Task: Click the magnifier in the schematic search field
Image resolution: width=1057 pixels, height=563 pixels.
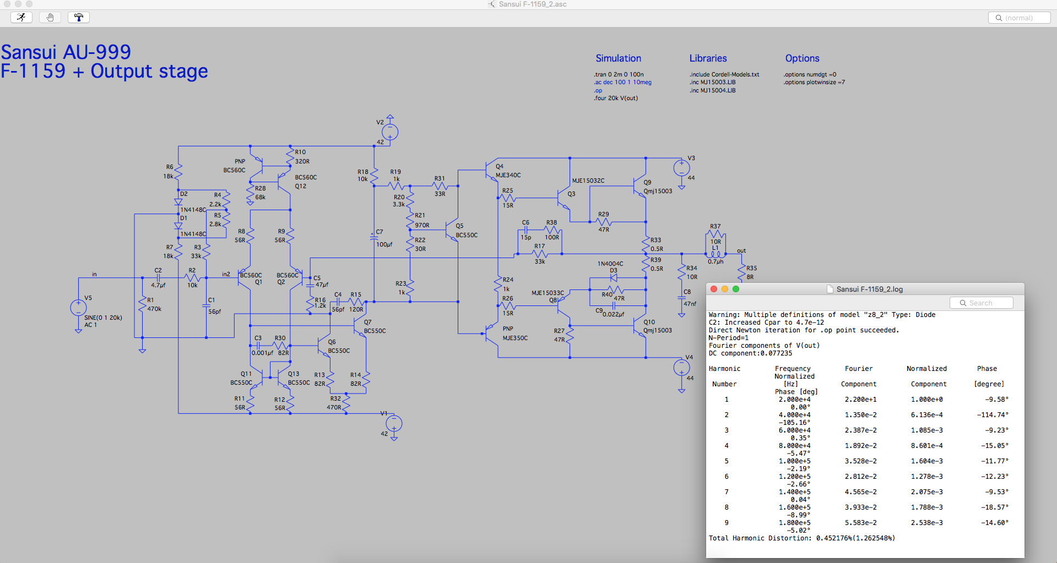Action: [x=999, y=18]
